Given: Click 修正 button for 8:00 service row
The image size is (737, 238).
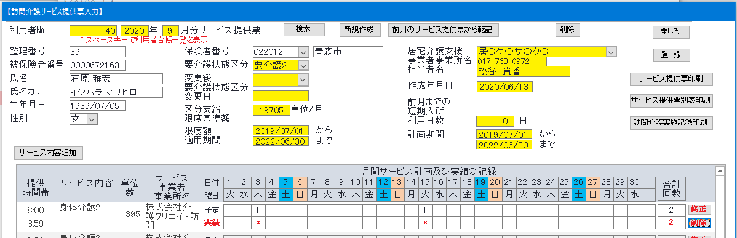Looking at the screenshot, I should (699, 209).
